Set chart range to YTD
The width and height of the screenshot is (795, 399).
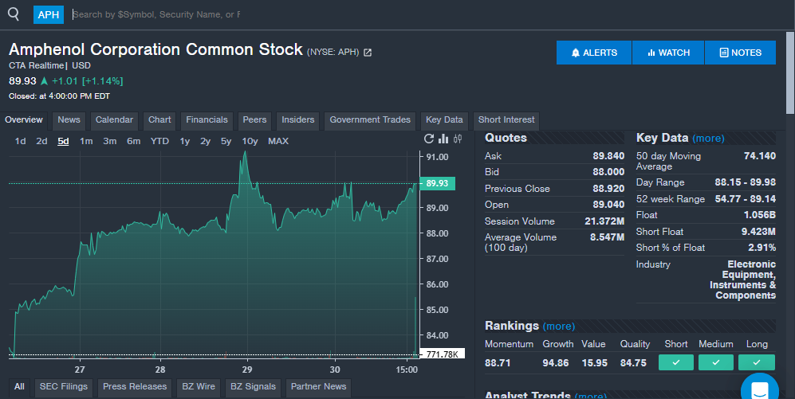(159, 141)
